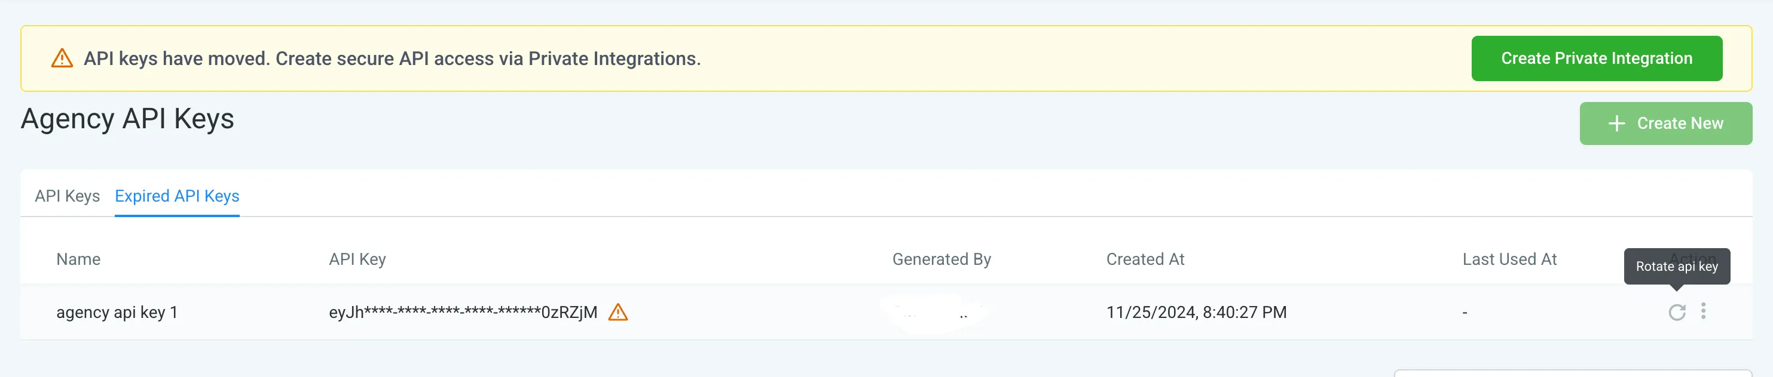This screenshot has height=377, width=1773.
Task: Click the Last Used At column header
Action: pyautogui.click(x=1509, y=259)
